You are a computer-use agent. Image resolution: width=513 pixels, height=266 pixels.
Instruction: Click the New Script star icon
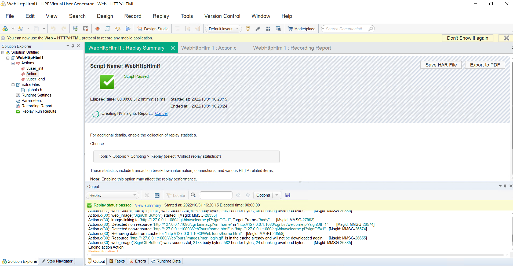point(21,29)
